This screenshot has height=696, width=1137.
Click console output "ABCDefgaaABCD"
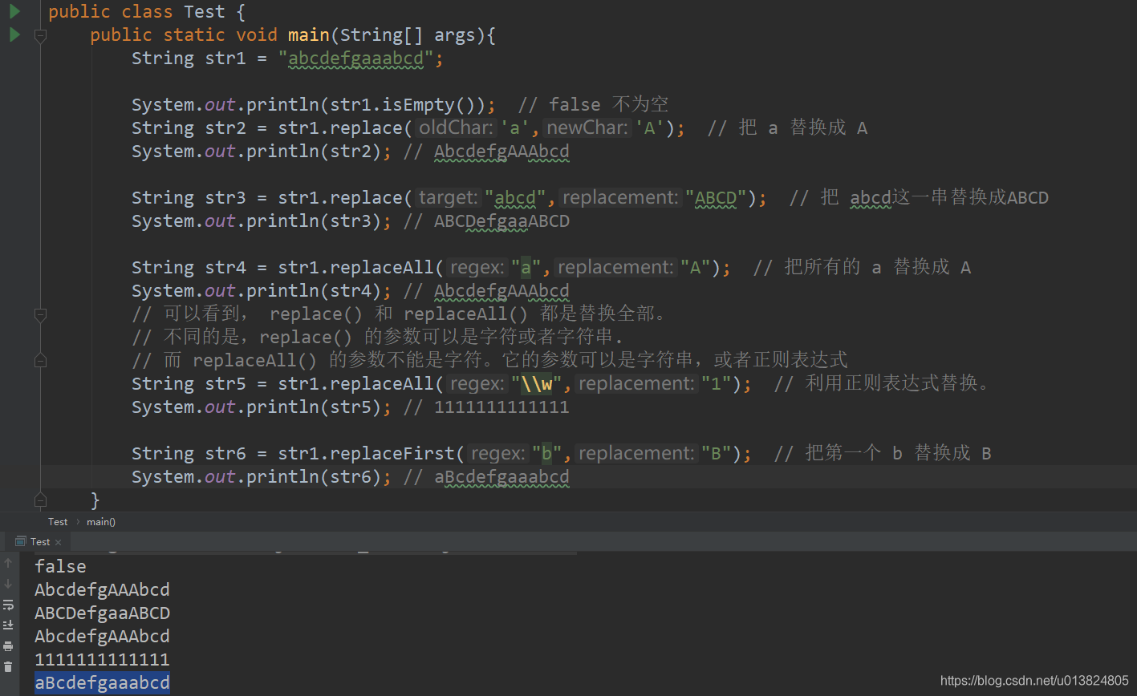tap(102, 613)
